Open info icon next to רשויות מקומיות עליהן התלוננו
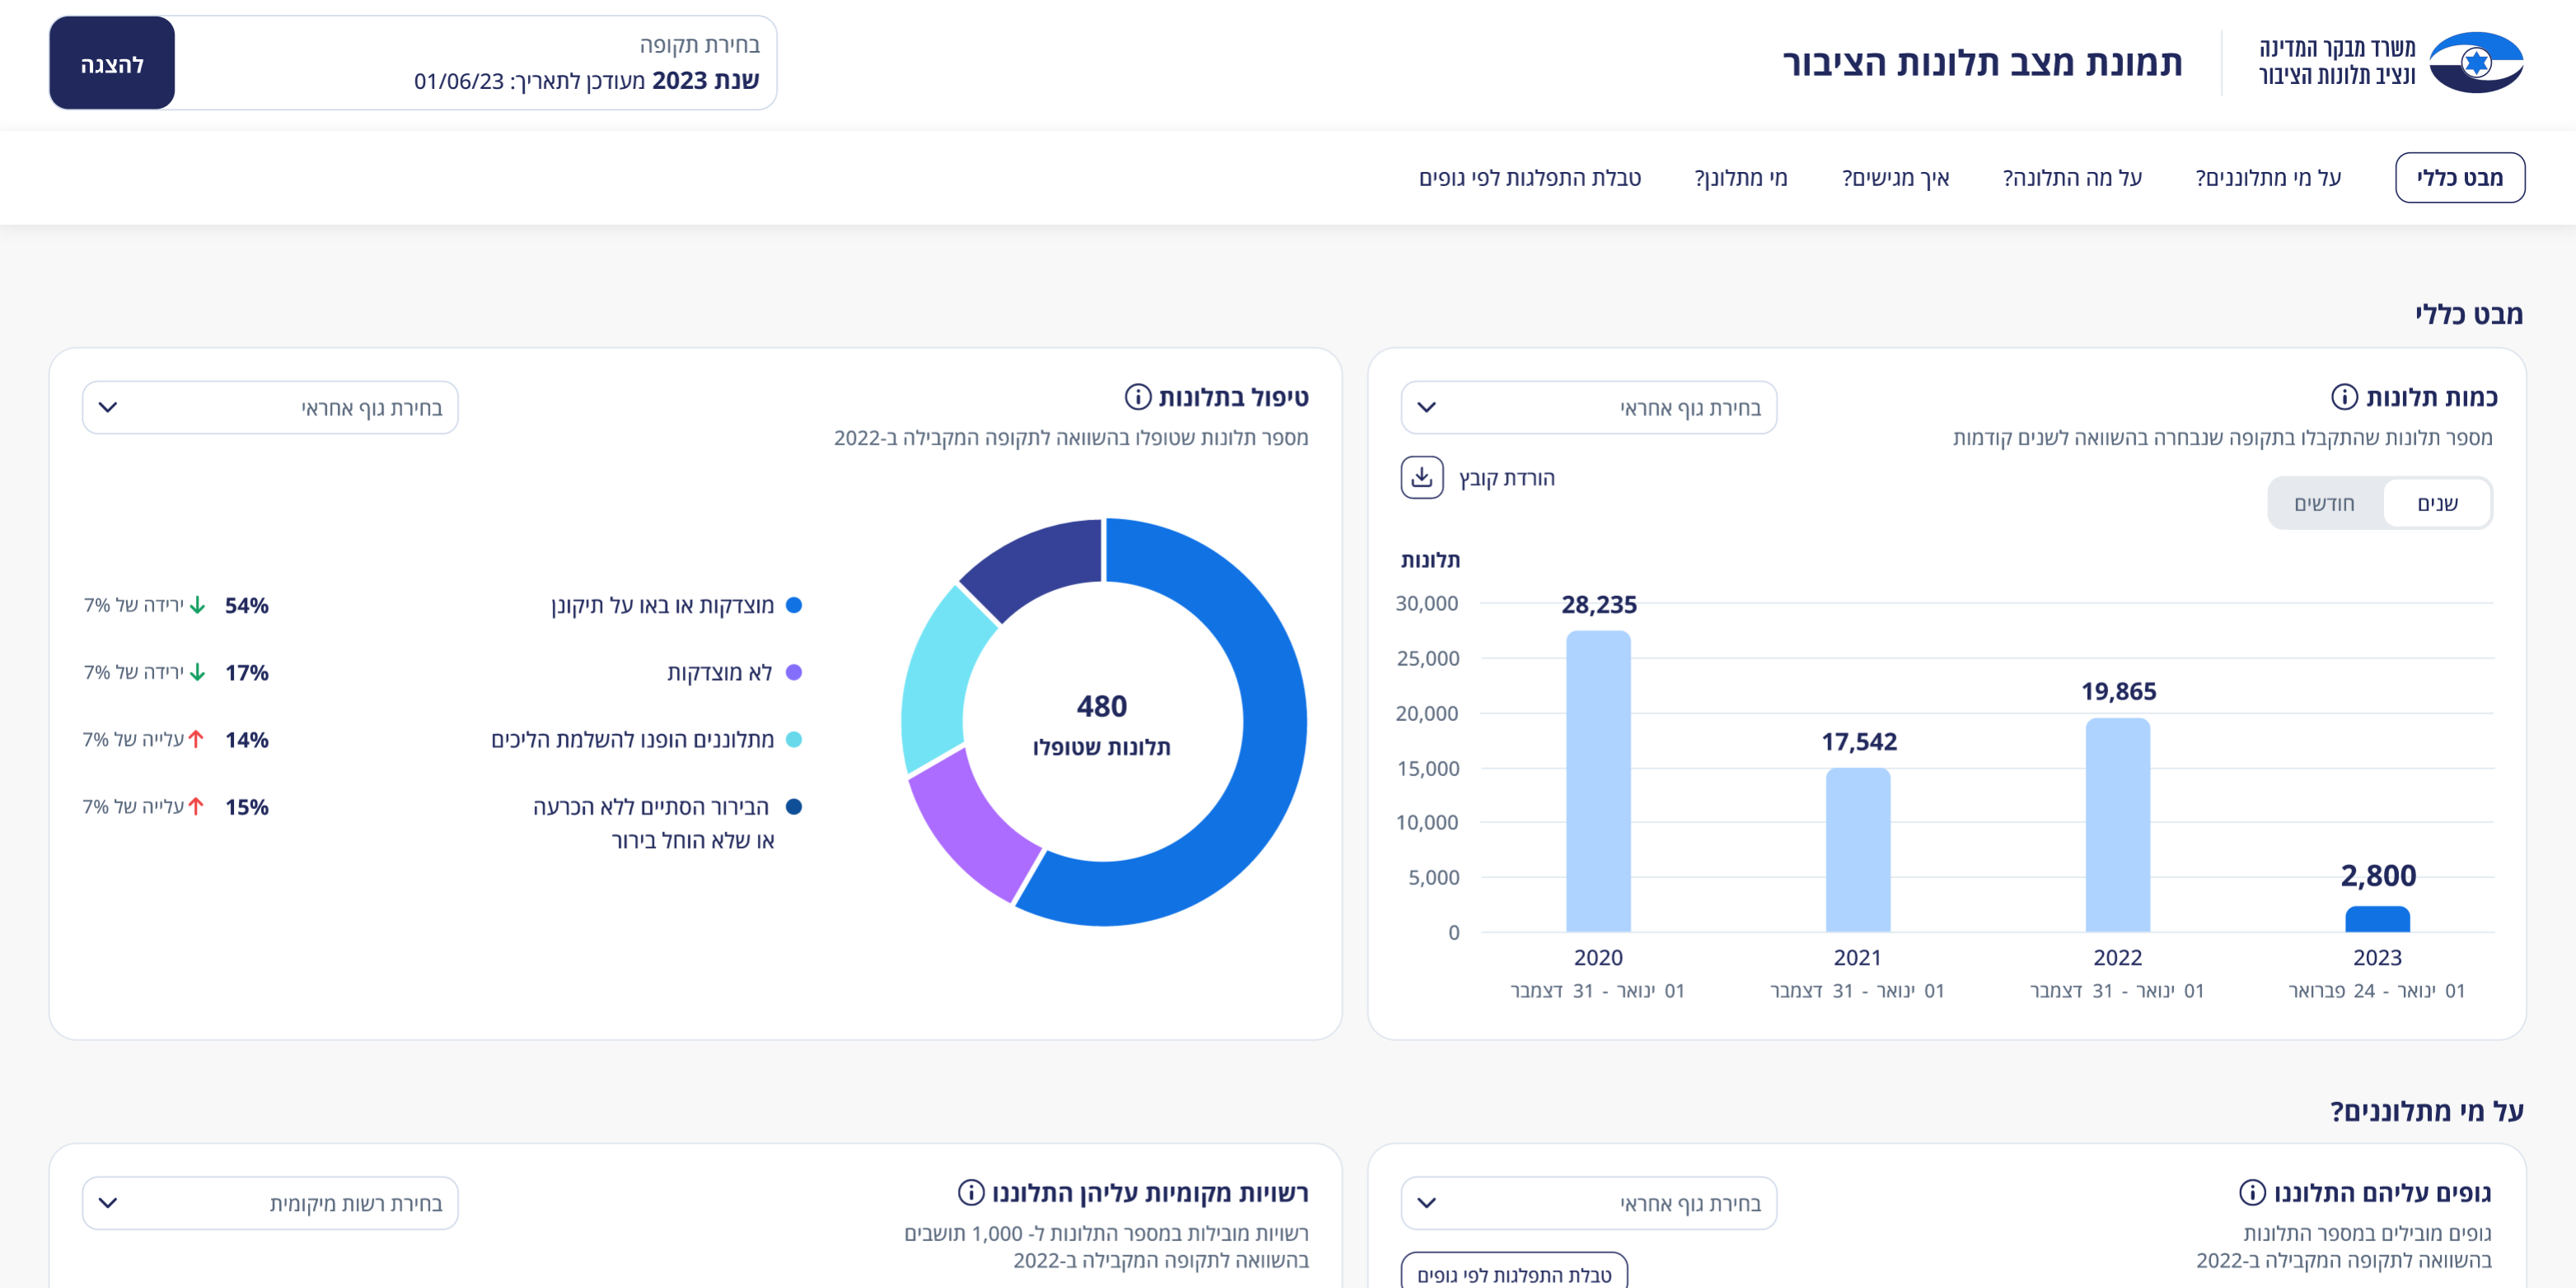Image resolution: width=2576 pixels, height=1288 pixels. (970, 1192)
